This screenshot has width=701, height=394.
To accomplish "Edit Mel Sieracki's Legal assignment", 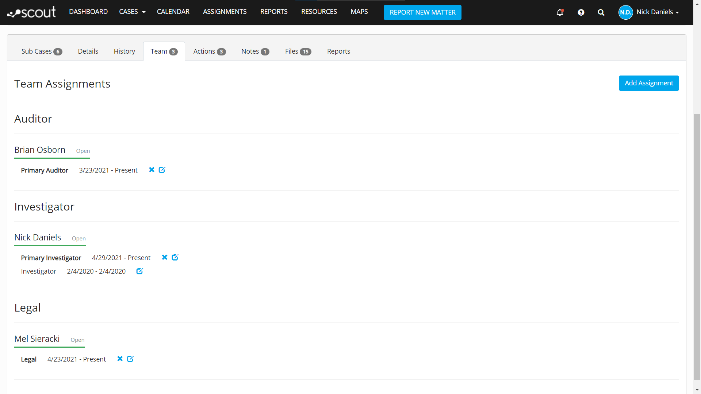I will 130,359.
